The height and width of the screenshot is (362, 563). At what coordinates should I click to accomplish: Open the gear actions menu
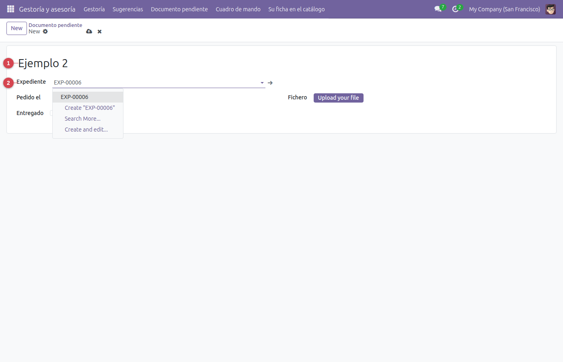click(x=45, y=31)
